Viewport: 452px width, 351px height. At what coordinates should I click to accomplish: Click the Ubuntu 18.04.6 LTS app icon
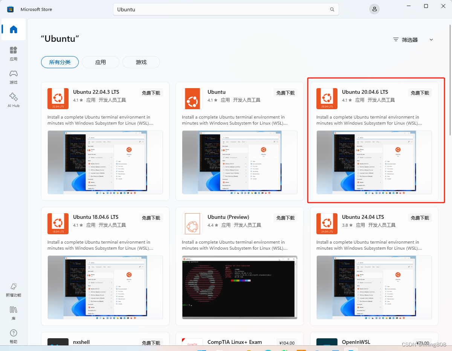58,224
